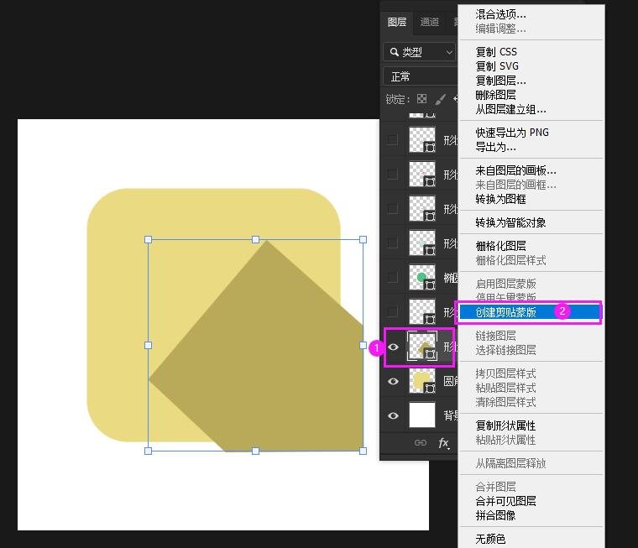Image resolution: width=638 pixels, height=548 pixels.
Task: Click 链接图层 menu entry
Action: click(x=495, y=336)
